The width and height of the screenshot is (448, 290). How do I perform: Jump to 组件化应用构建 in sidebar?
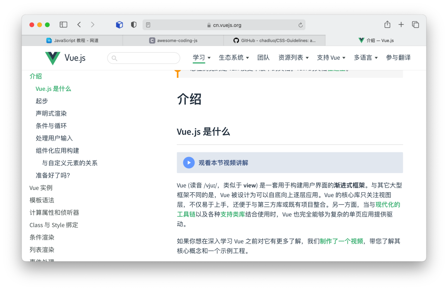pos(57,150)
